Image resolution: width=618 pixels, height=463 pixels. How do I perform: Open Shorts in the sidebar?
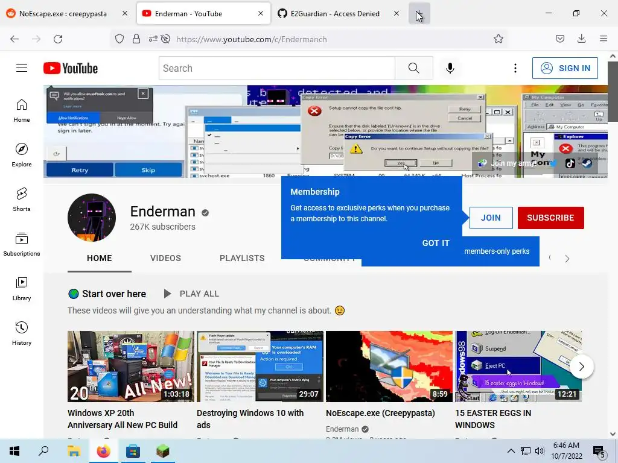coord(22,200)
